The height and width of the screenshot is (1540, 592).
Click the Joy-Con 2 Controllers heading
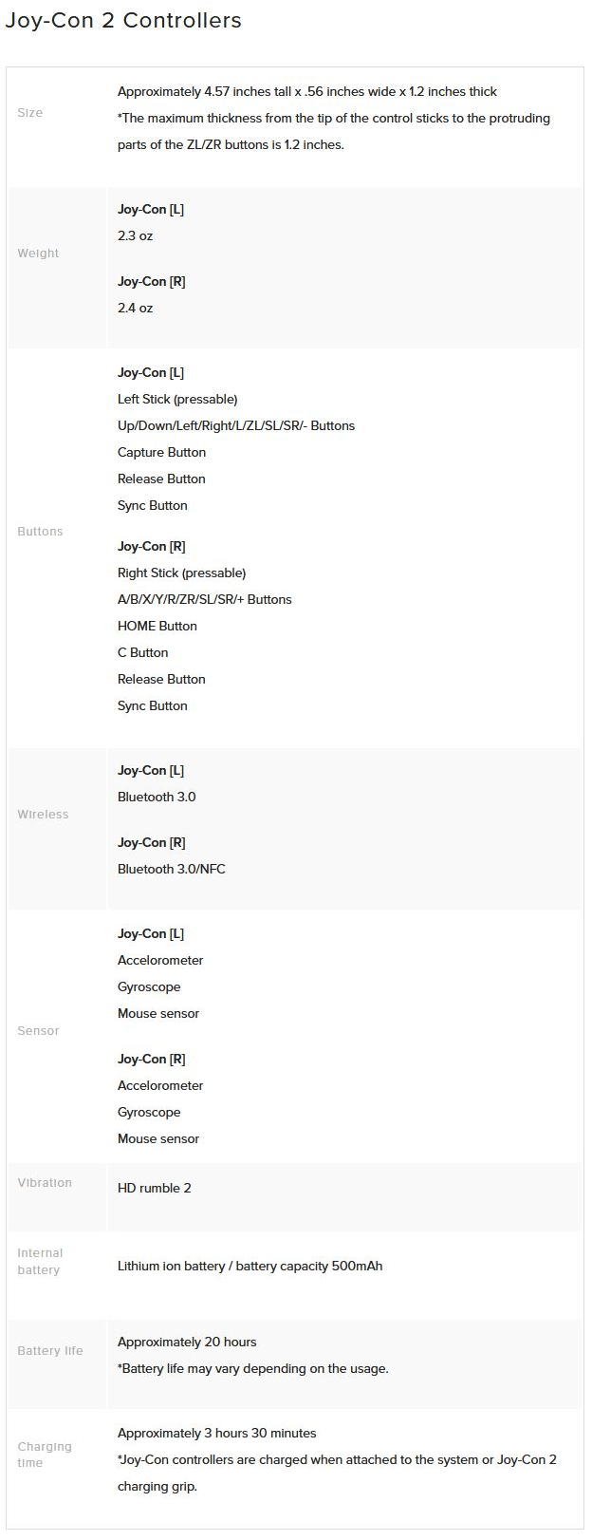123,21
